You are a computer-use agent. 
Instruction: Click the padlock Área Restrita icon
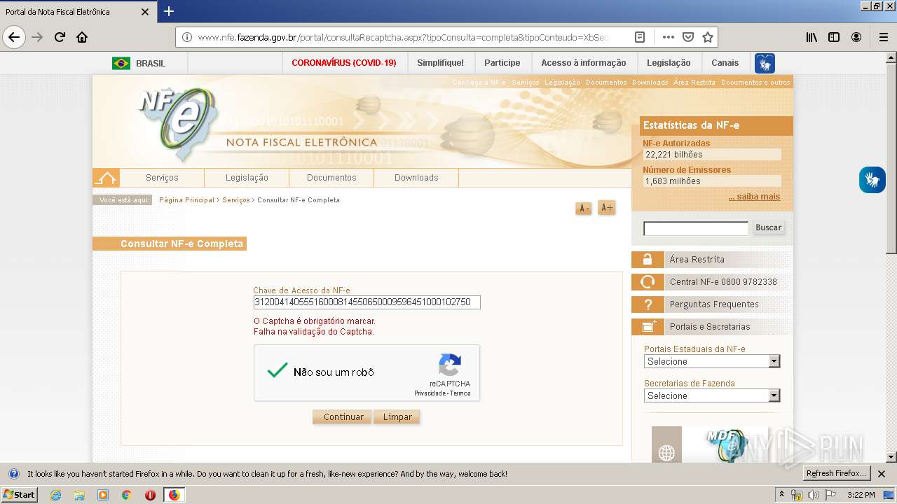(648, 260)
